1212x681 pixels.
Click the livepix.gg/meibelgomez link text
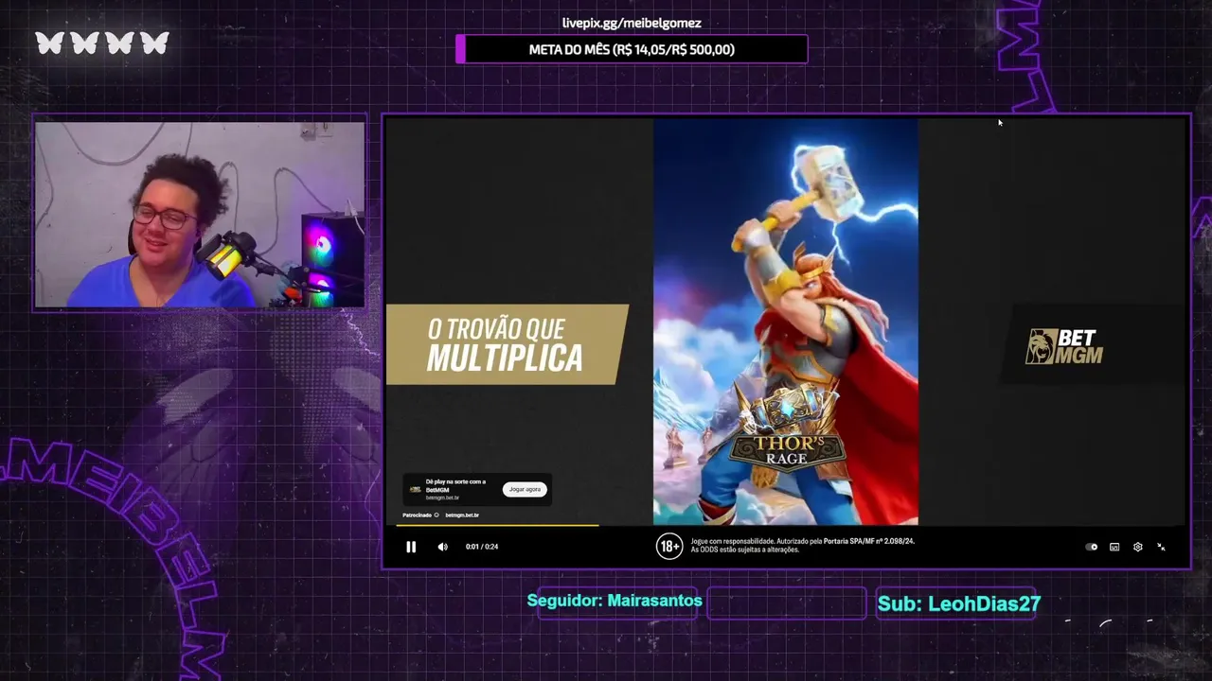(632, 23)
